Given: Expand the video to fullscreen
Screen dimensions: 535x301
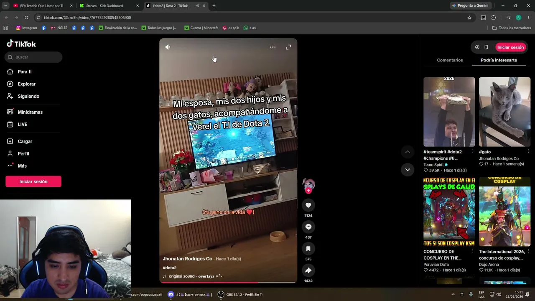Looking at the screenshot, I should coord(288,47).
